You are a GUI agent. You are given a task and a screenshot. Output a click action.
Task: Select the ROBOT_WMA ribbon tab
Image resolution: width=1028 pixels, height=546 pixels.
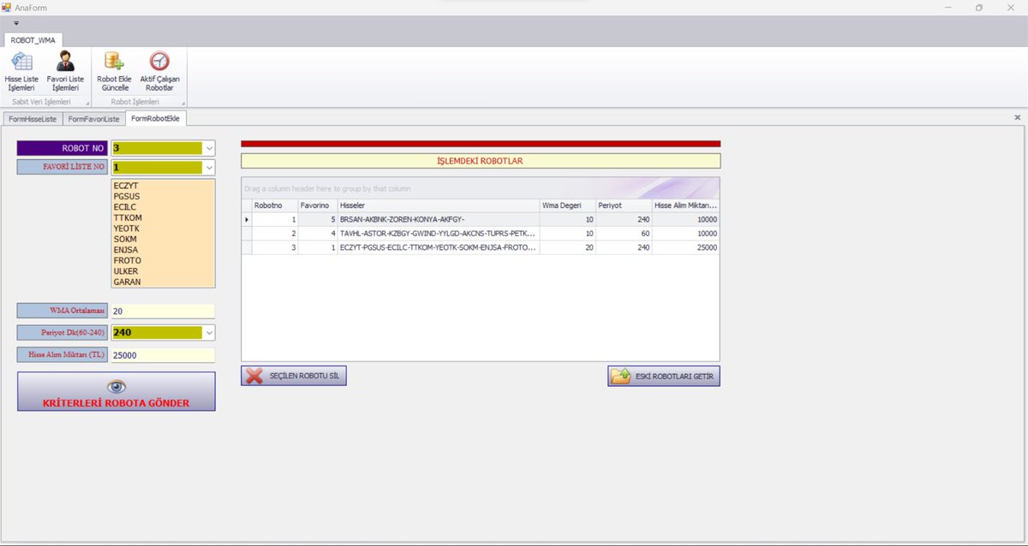33,39
